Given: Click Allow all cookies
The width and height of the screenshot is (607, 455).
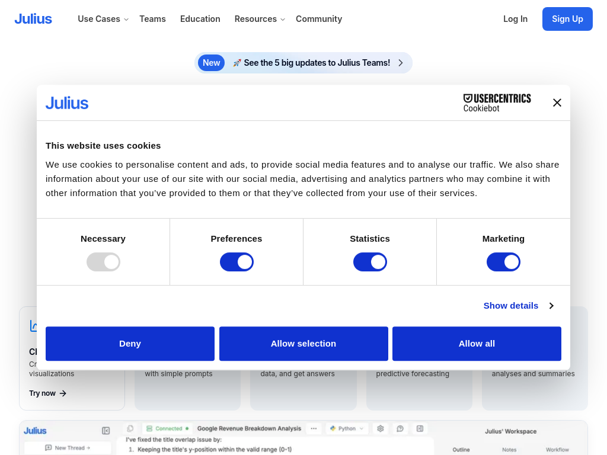Looking at the screenshot, I should point(477,344).
